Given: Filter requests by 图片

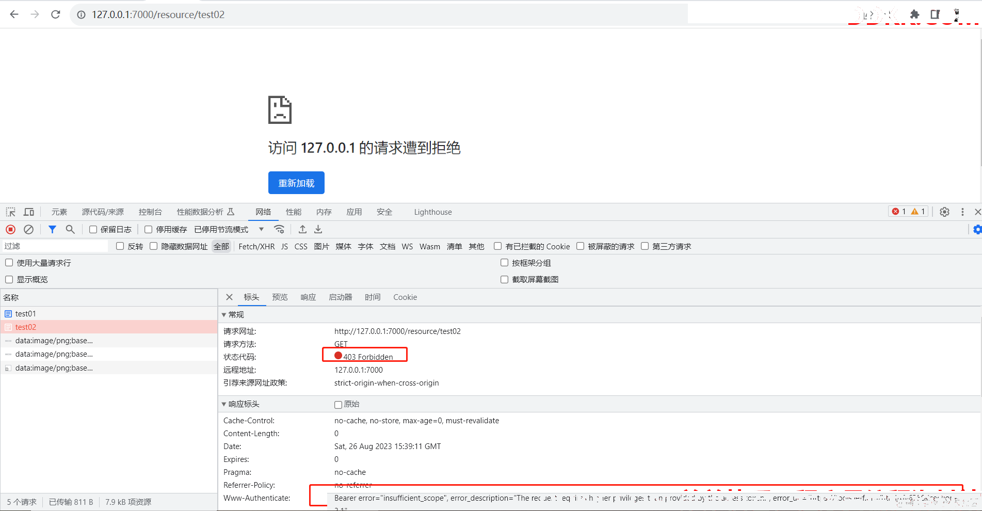Looking at the screenshot, I should [x=321, y=247].
